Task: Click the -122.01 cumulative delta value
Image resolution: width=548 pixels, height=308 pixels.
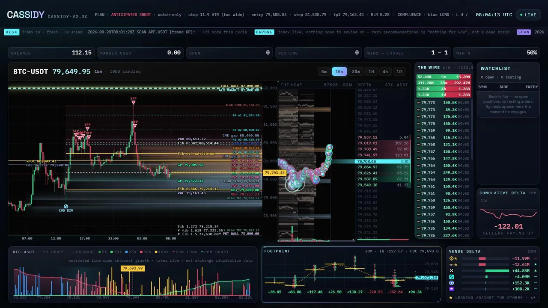Action: (x=508, y=226)
